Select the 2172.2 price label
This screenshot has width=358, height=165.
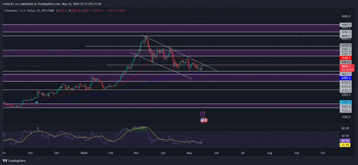[345, 91]
